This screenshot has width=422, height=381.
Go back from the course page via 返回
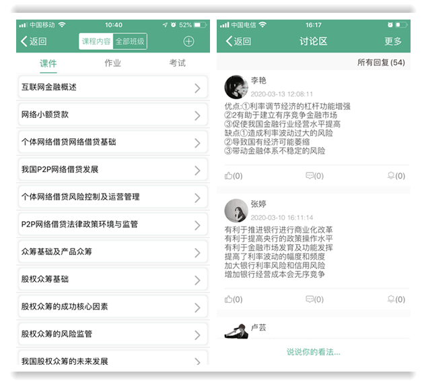(x=34, y=41)
